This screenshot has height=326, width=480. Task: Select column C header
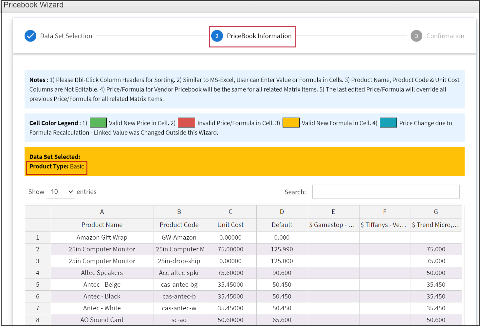231,212
